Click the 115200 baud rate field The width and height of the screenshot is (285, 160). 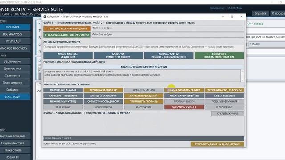pyautogui.click(x=267, y=44)
